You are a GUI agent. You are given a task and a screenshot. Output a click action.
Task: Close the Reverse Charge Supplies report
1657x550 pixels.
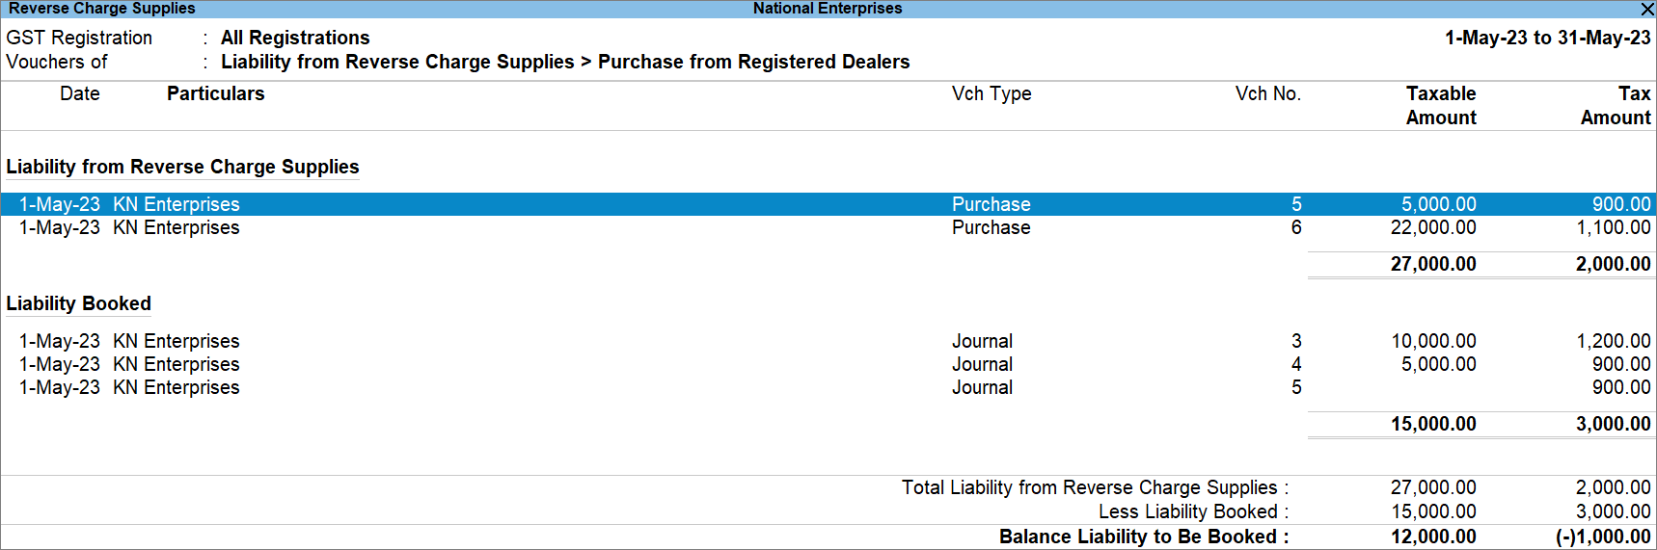(1646, 9)
